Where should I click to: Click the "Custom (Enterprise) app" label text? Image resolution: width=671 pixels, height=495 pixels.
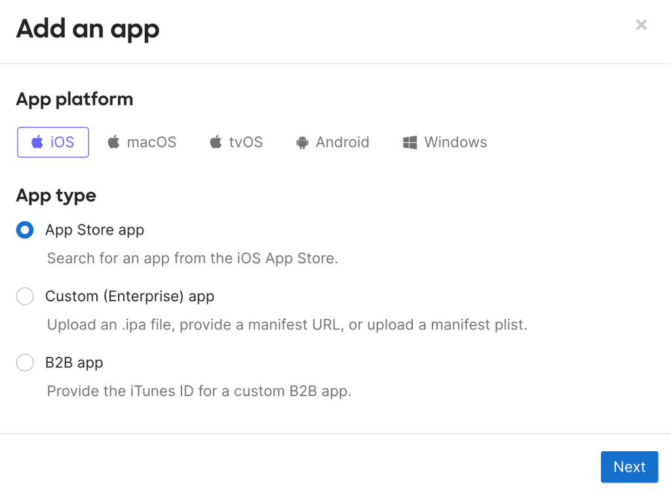pyautogui.click(x=130, y=297)
